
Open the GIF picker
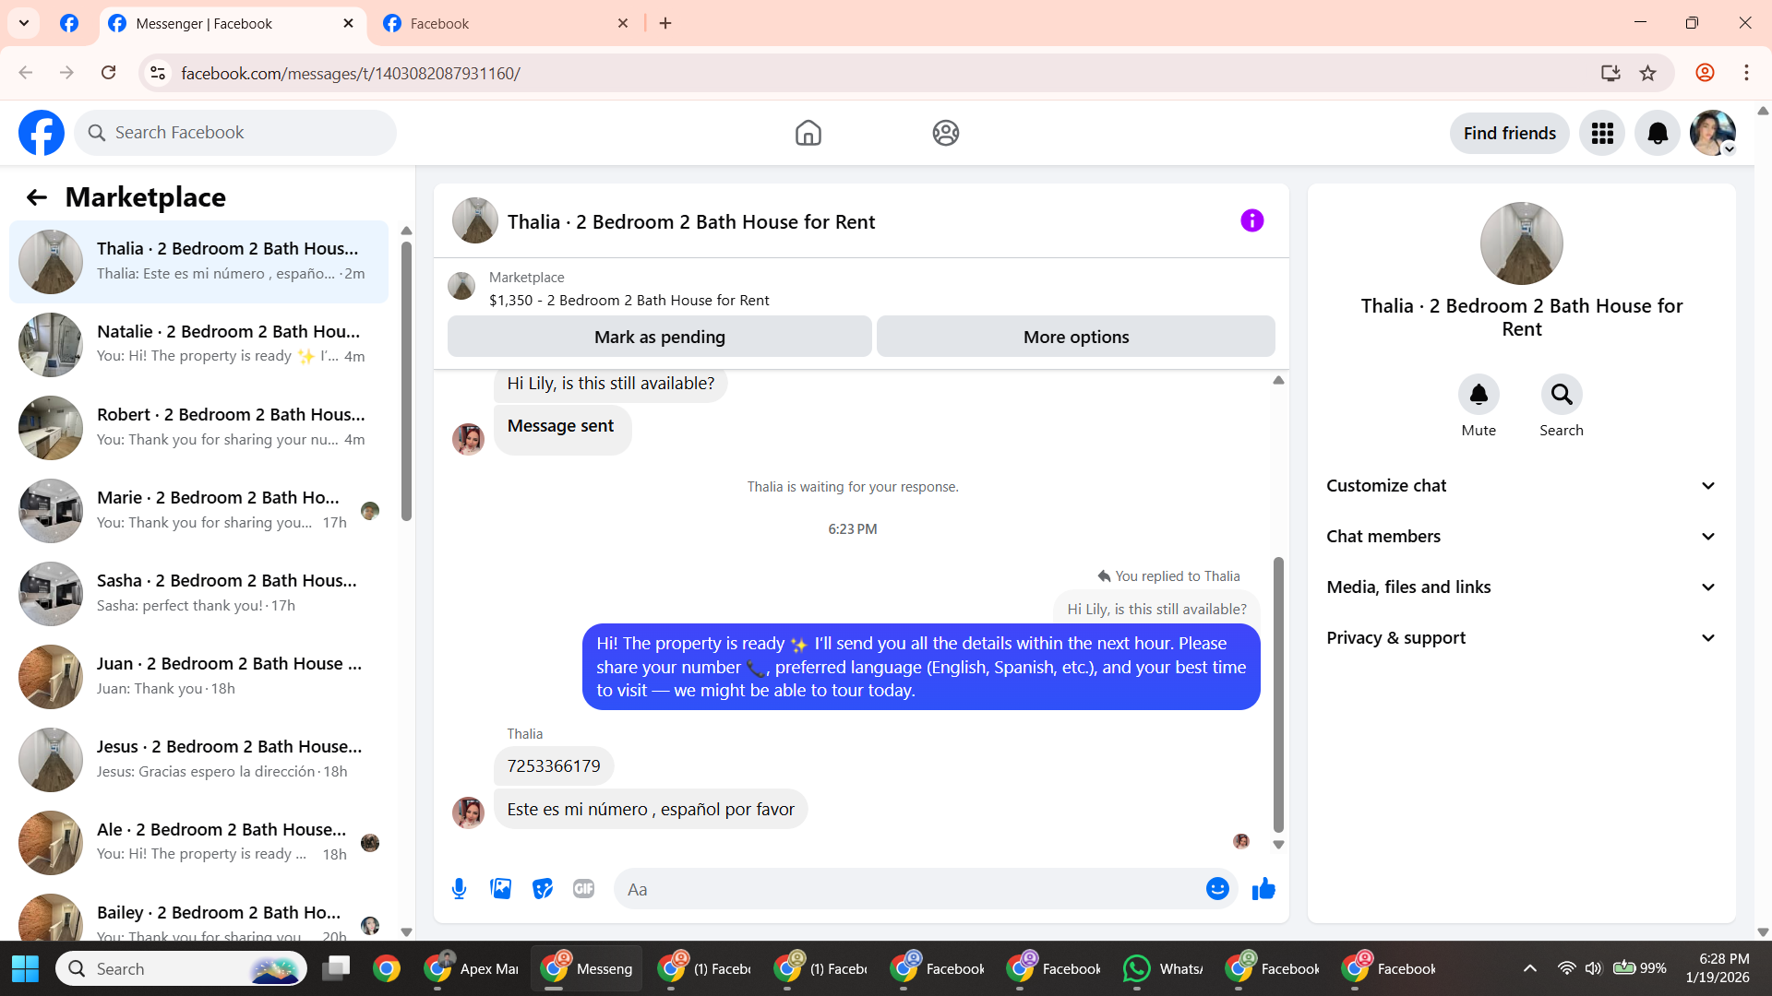pos(583,889)
